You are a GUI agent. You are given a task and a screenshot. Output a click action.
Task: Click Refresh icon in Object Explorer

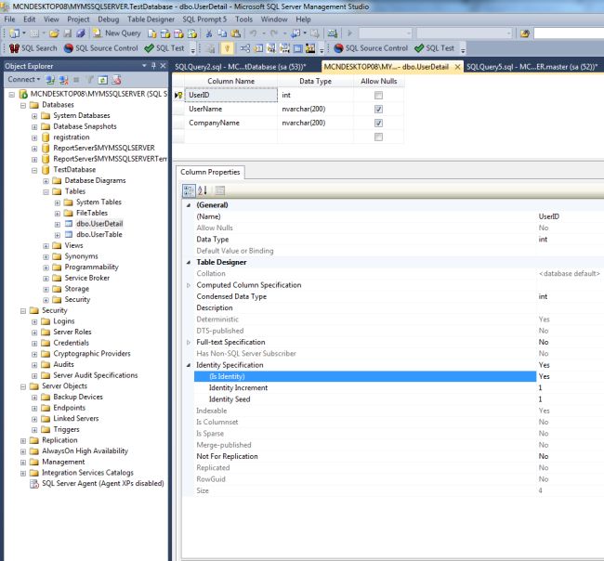pos(103,80)
